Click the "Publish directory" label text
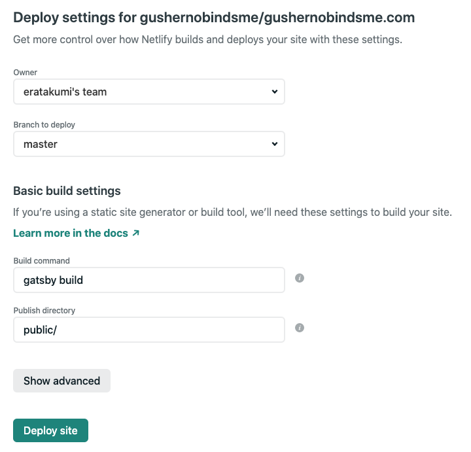The image size is (471, 452). (x=44, y=310)
